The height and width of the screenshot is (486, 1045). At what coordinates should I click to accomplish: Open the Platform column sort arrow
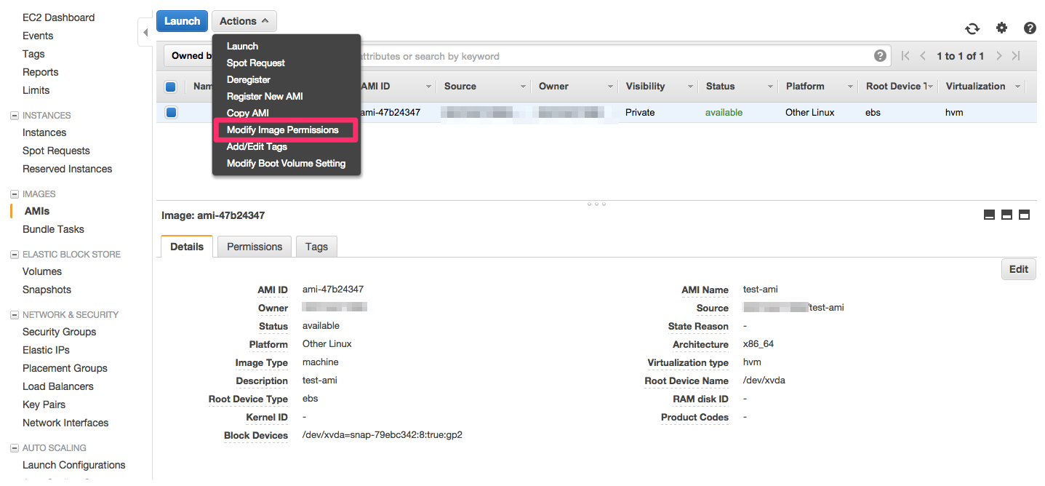(x=850, y=87)
